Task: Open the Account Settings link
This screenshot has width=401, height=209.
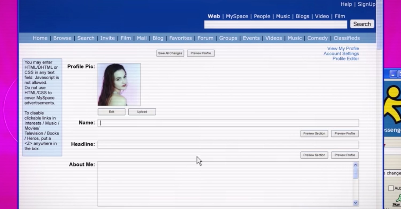Action: click(x=341, y=54)
